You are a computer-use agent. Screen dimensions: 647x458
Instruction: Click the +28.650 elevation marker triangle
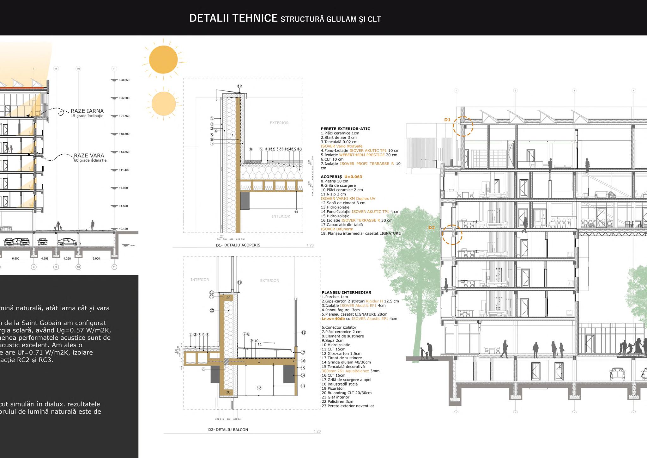[114, 80]
